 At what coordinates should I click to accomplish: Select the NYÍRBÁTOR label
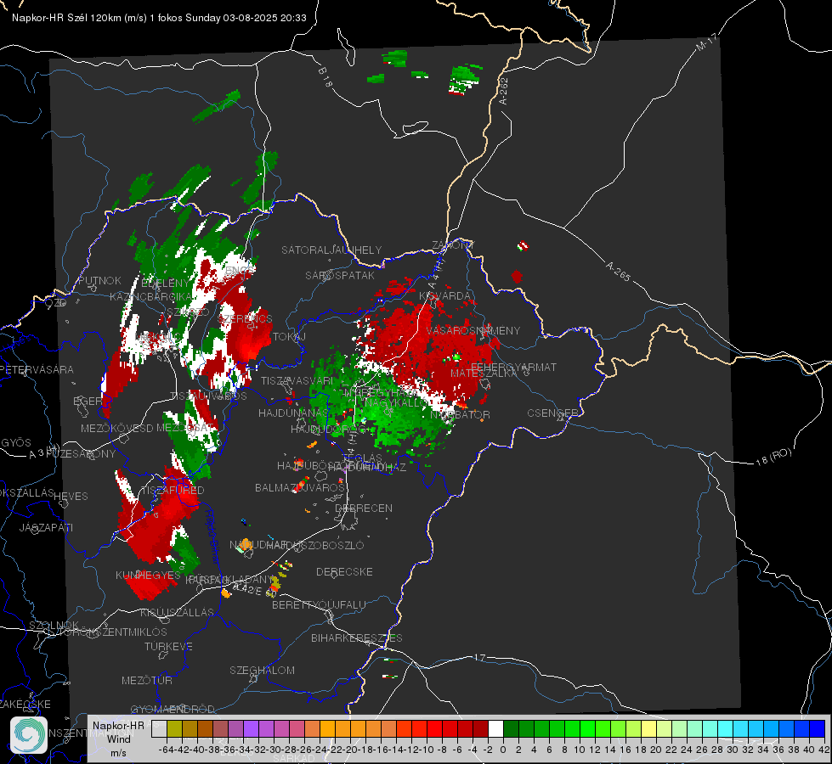(x=460, y=414)
